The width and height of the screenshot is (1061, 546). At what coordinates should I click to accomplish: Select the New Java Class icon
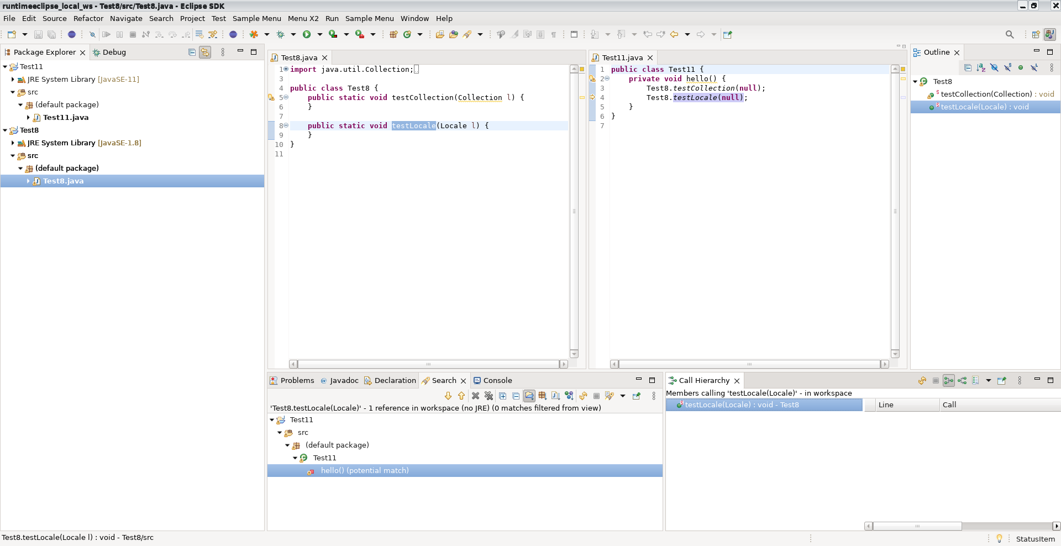click(408, 34)
